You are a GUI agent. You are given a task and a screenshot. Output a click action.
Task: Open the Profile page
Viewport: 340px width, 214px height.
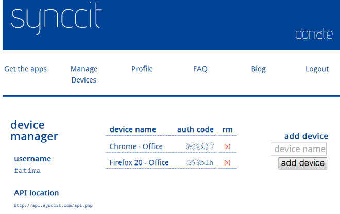(142, 69)
